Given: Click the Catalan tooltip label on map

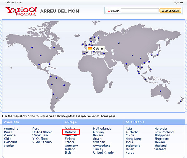Looking at the screenshot, I should (x=98, y=48).
